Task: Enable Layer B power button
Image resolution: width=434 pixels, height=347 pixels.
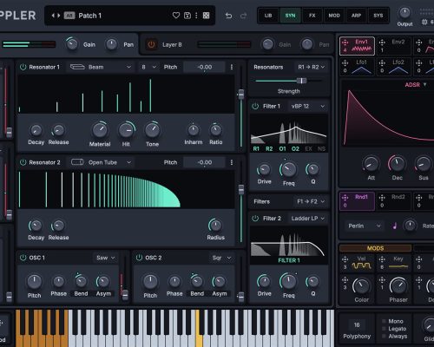Action: tap(151, 44)
